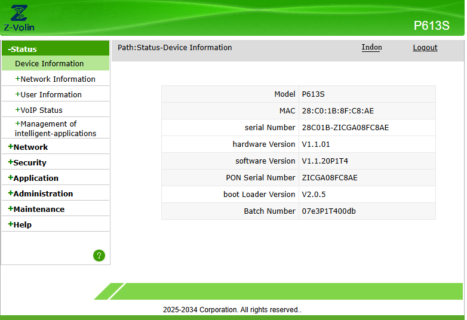This screenshot has width=467, height=320.
Task: Expand the Security menu section
Action: click(27, 162)
